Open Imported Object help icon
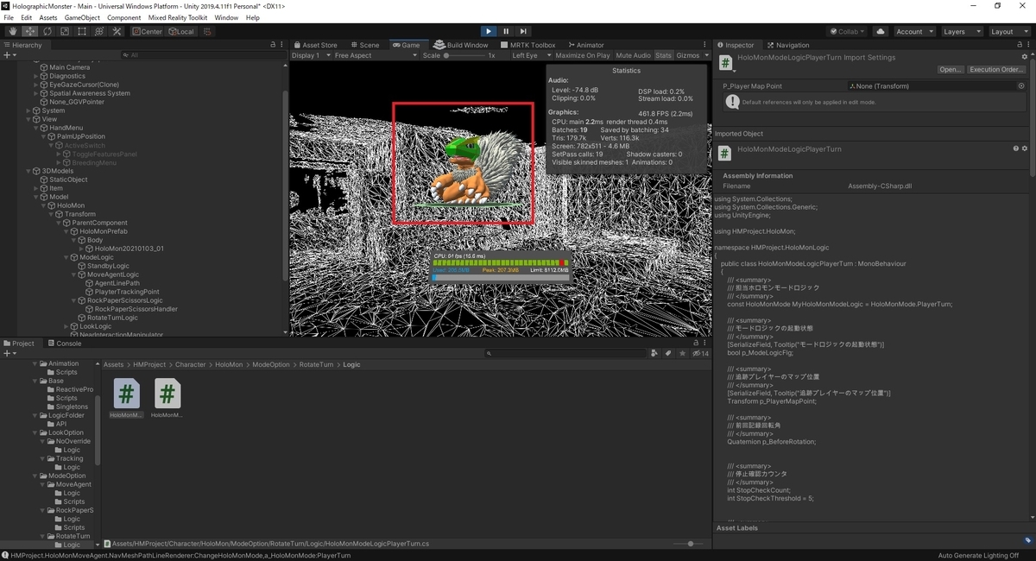The width and height of the screenshot is (1036, 561). (x=1015, y=148)
